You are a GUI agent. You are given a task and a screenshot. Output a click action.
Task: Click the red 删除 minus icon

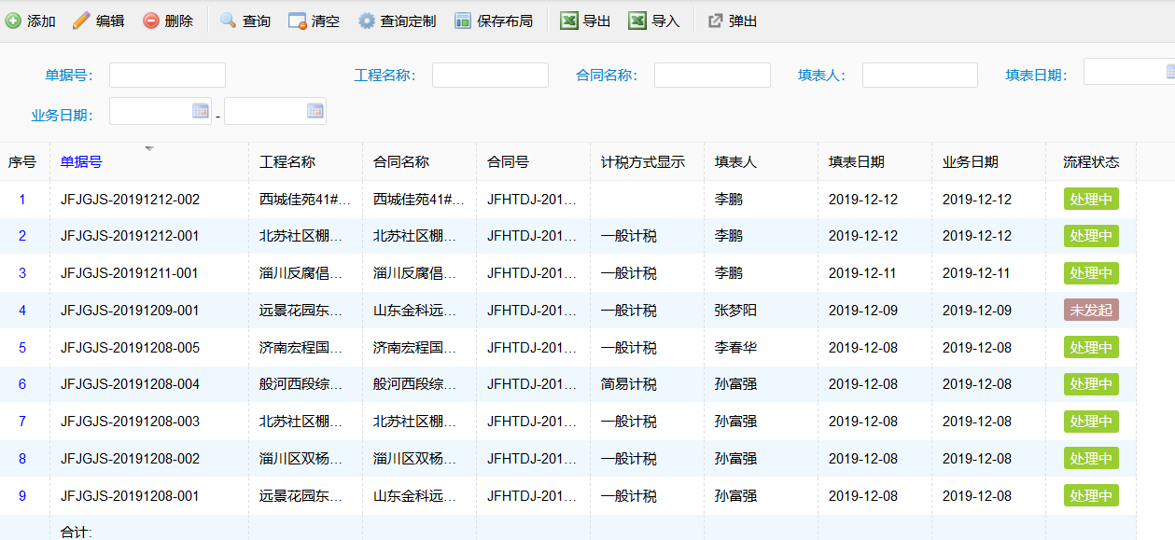151,21
